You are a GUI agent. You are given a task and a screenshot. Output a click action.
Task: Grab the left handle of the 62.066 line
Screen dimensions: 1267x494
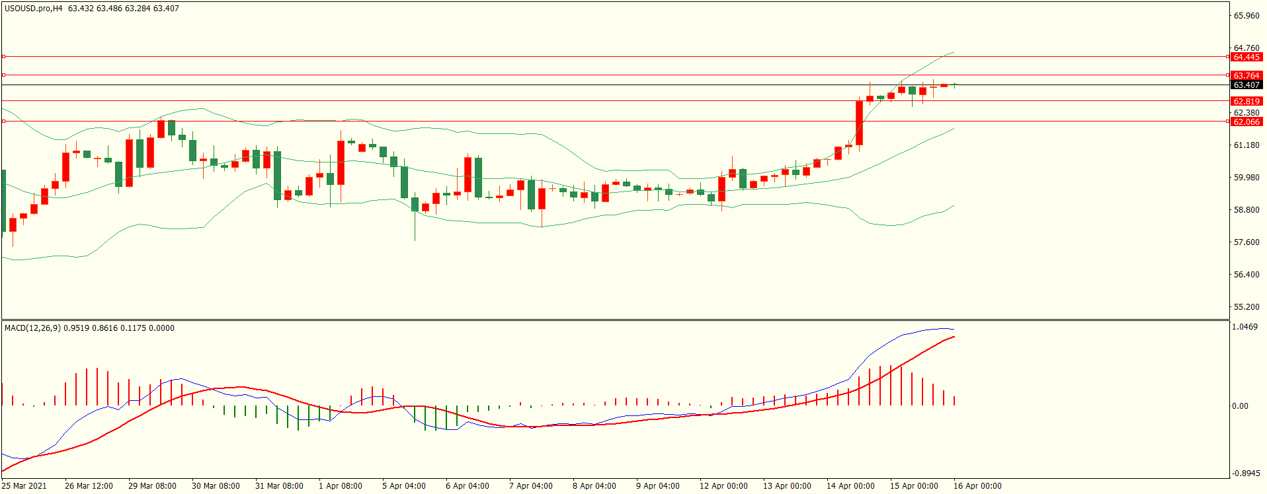pyautogui.click(x=4, y=122)
